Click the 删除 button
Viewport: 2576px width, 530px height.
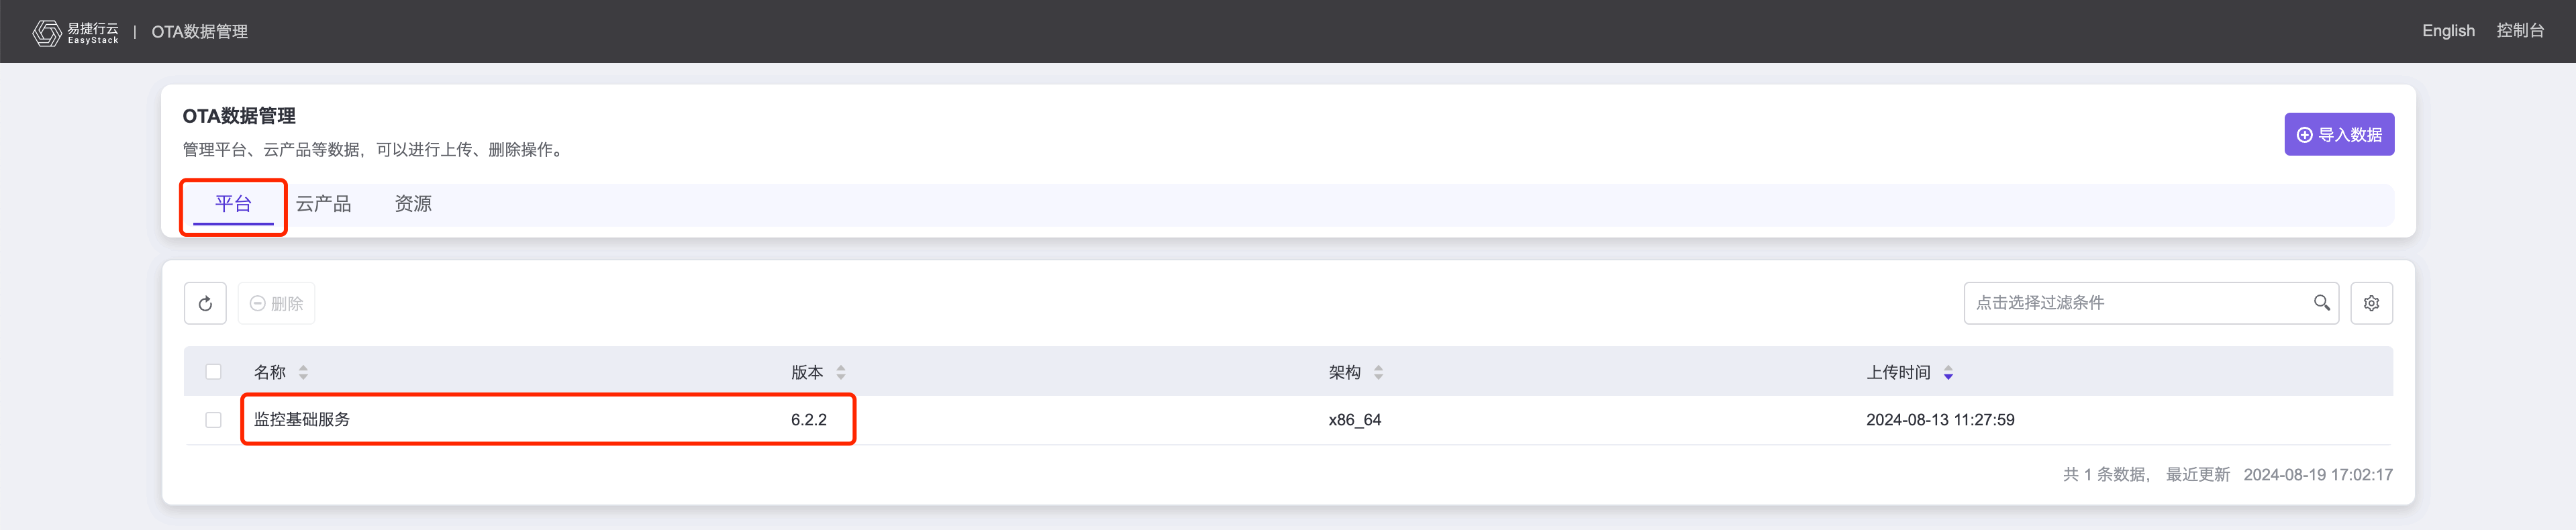pos(277,303)
